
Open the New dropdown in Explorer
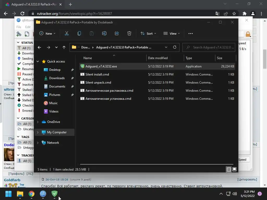47,34
